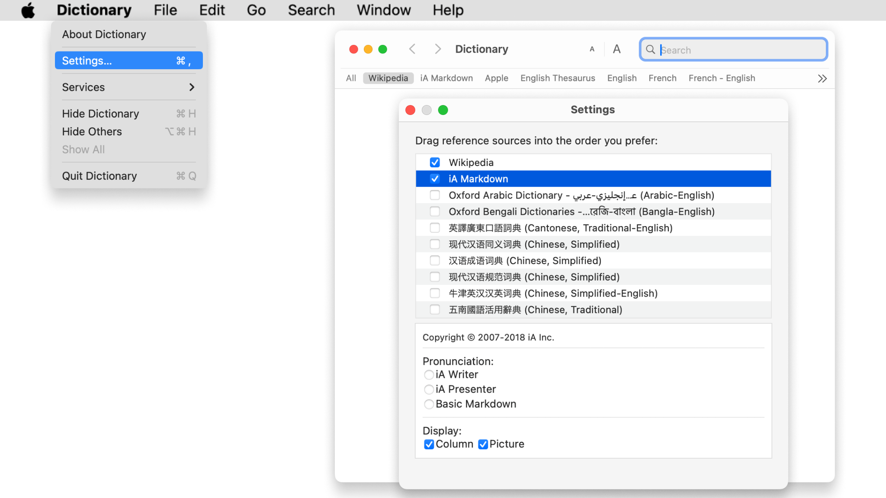
Task: Choose Settings… menu item
Action: click(128, 61)
